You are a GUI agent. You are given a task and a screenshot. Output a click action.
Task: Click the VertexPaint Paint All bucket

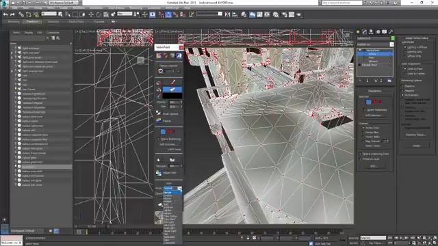coord(159,83)
